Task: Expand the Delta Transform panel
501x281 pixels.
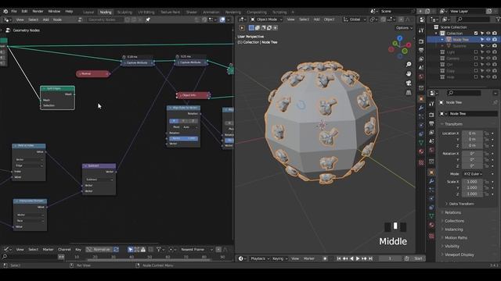Action: tap(461, 204)
